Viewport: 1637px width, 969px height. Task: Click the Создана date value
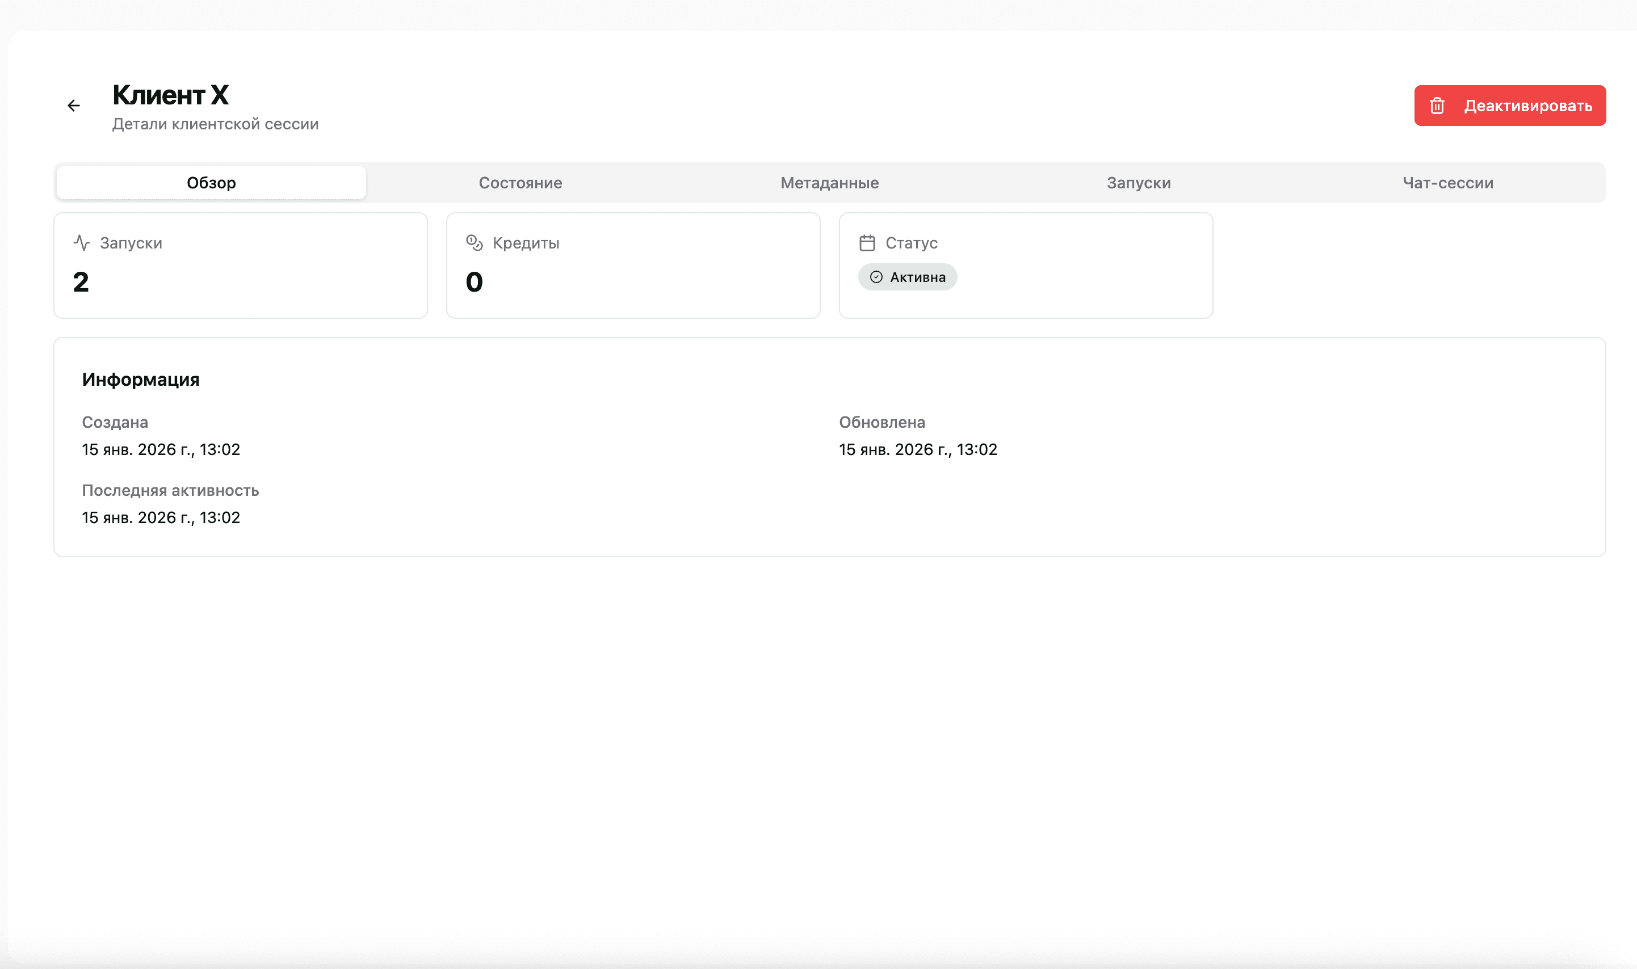click(x=161, y=449)
